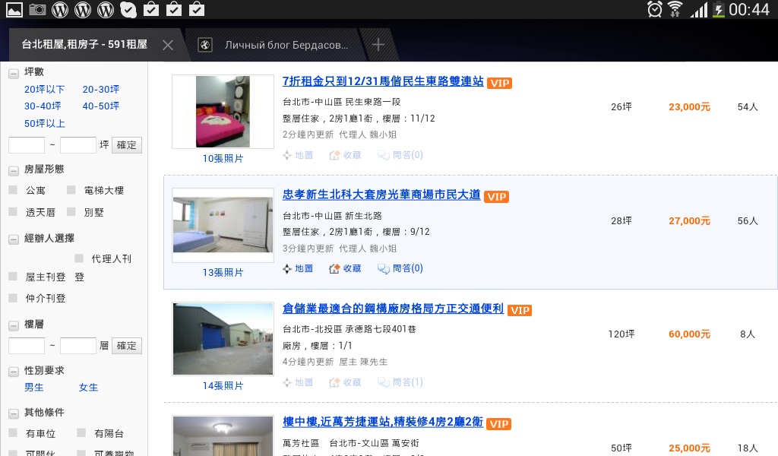Filter by 50坪以上 size

45,124
